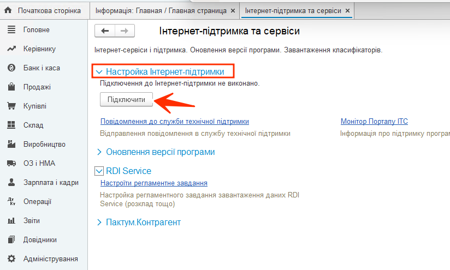
Task: Click the Керівнику trend chart icon
Action: (x=11, y=49)
